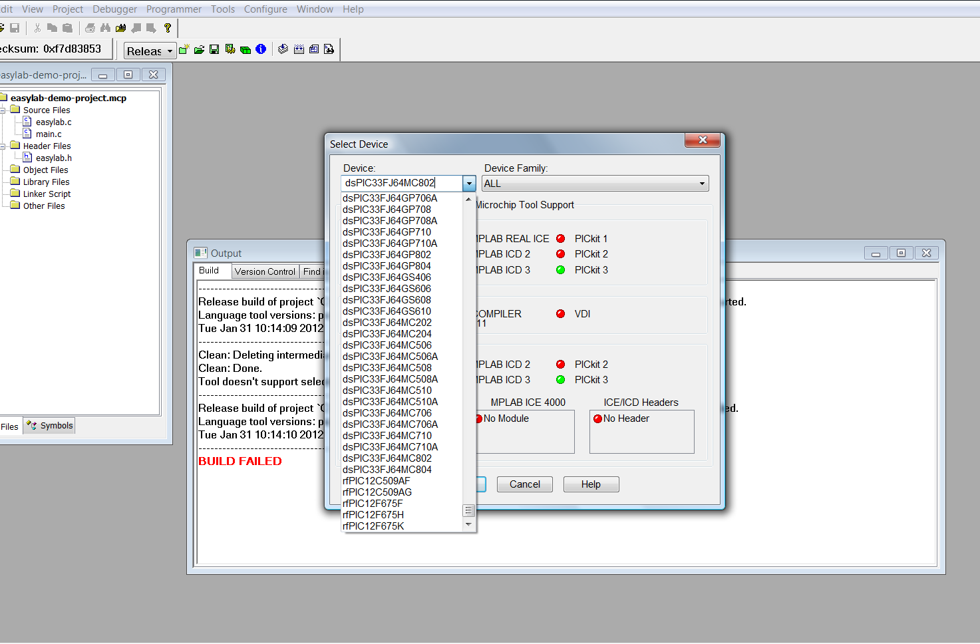980x644 pixels.
Task: Click the Find binoculars toolbar icon
Action: pyautogui.click(x=105, y=28)
